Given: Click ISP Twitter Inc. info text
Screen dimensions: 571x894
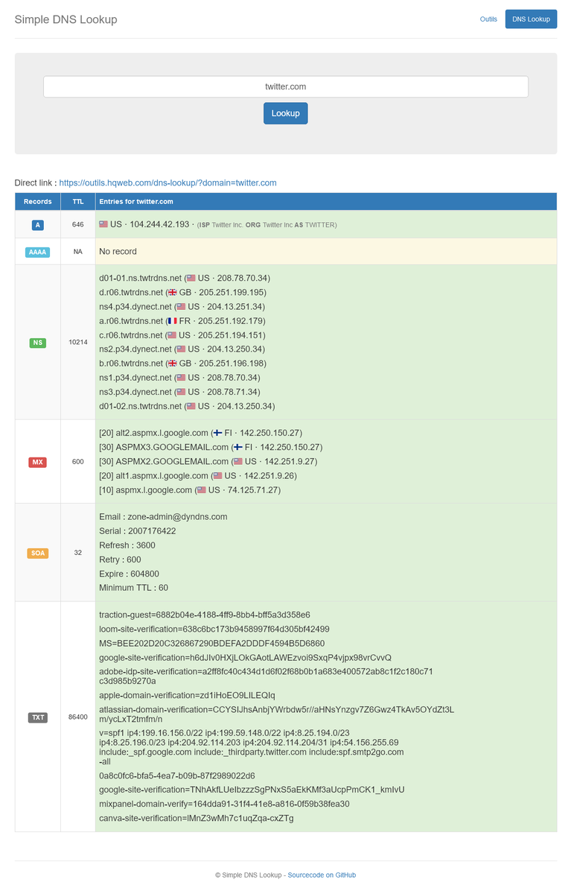Looking at the screenshot, I should (220, 225).
